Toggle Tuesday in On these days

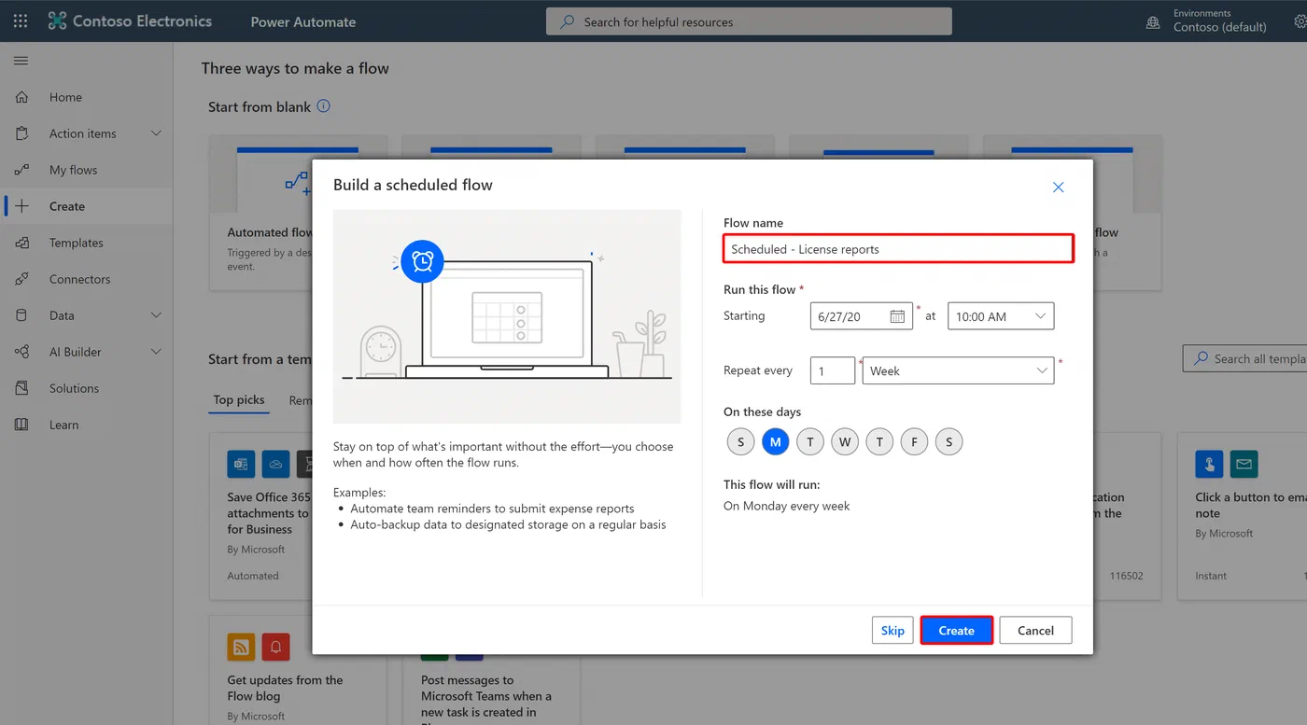[810, 442]
